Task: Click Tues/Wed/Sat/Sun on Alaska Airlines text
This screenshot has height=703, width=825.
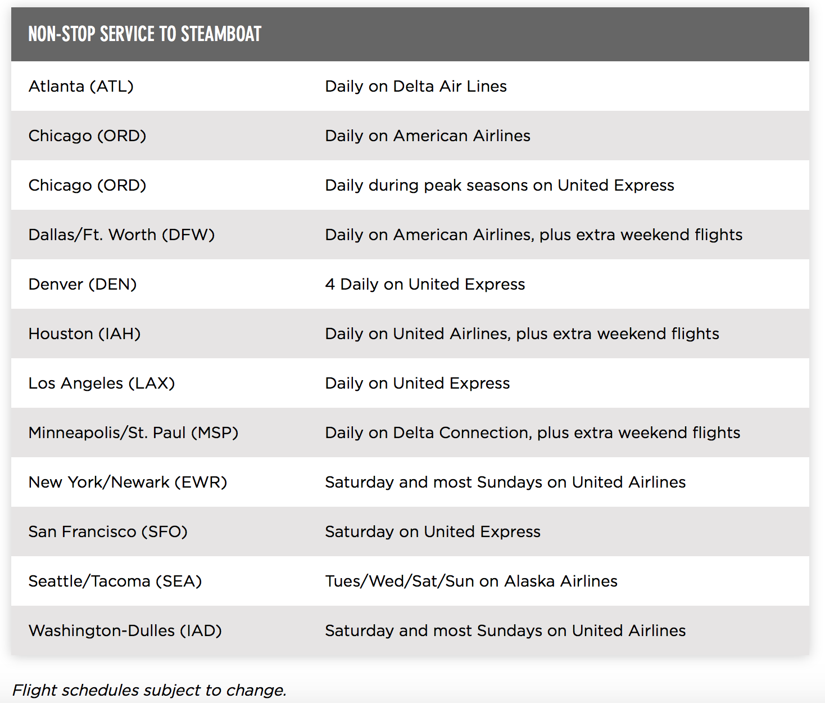Action: click(x=472, y=581)
